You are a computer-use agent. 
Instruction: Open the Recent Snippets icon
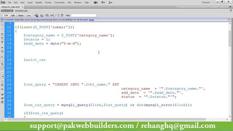pos(2,85)
